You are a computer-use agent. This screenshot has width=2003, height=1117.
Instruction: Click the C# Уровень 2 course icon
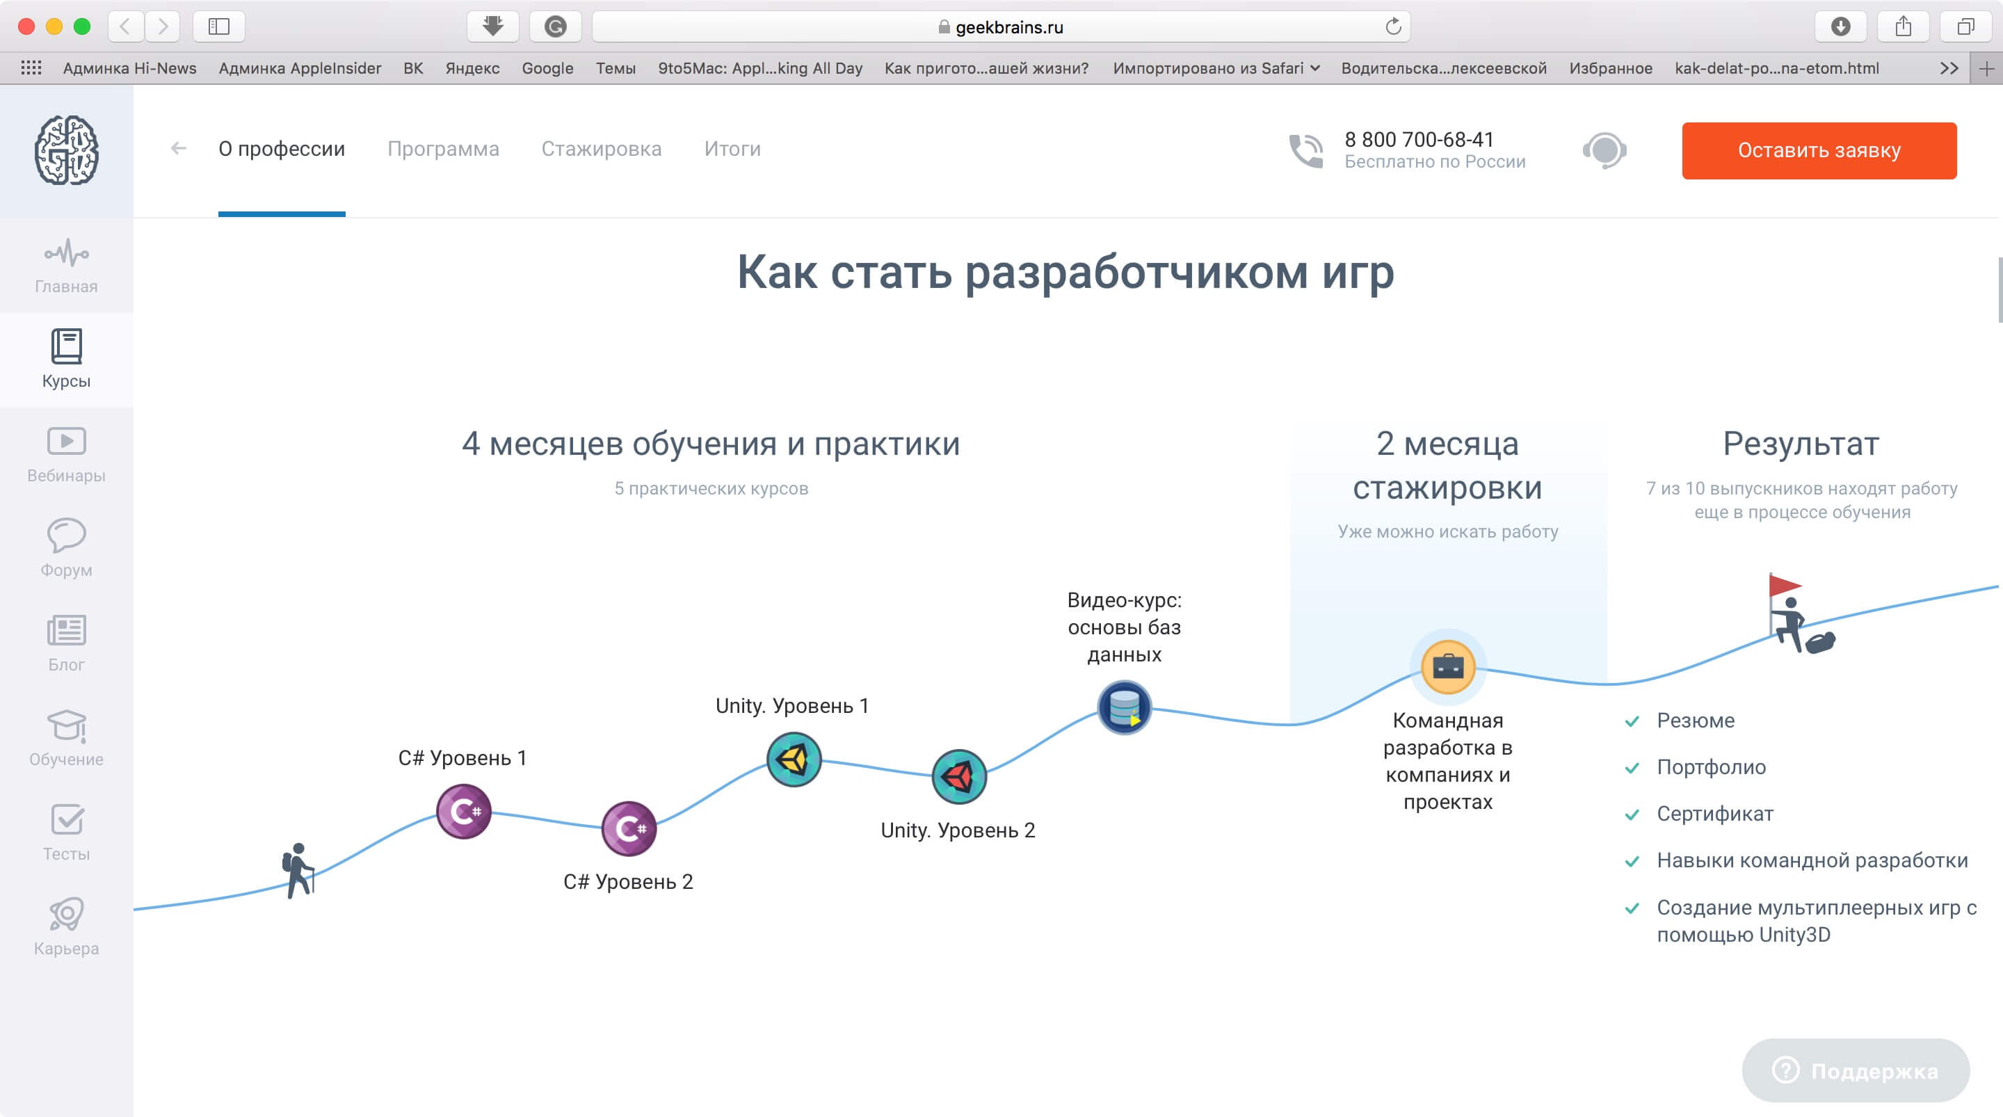629,828
